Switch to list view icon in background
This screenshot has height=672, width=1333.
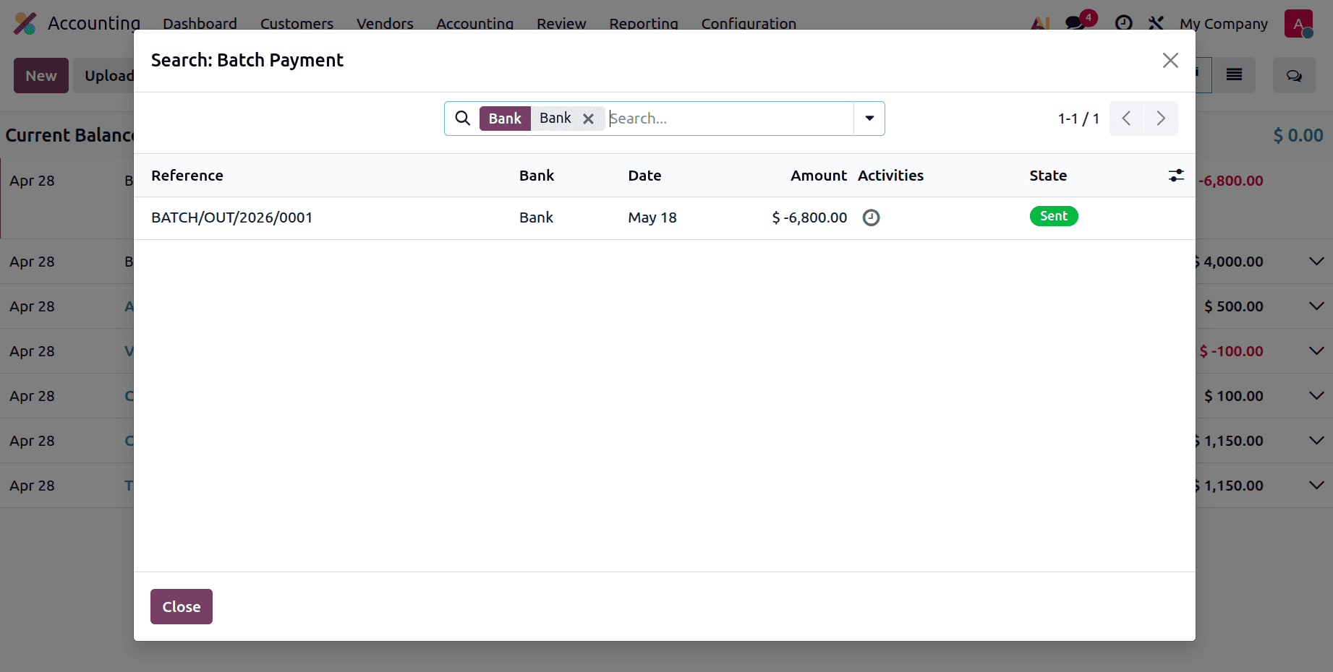[1234, 75]
